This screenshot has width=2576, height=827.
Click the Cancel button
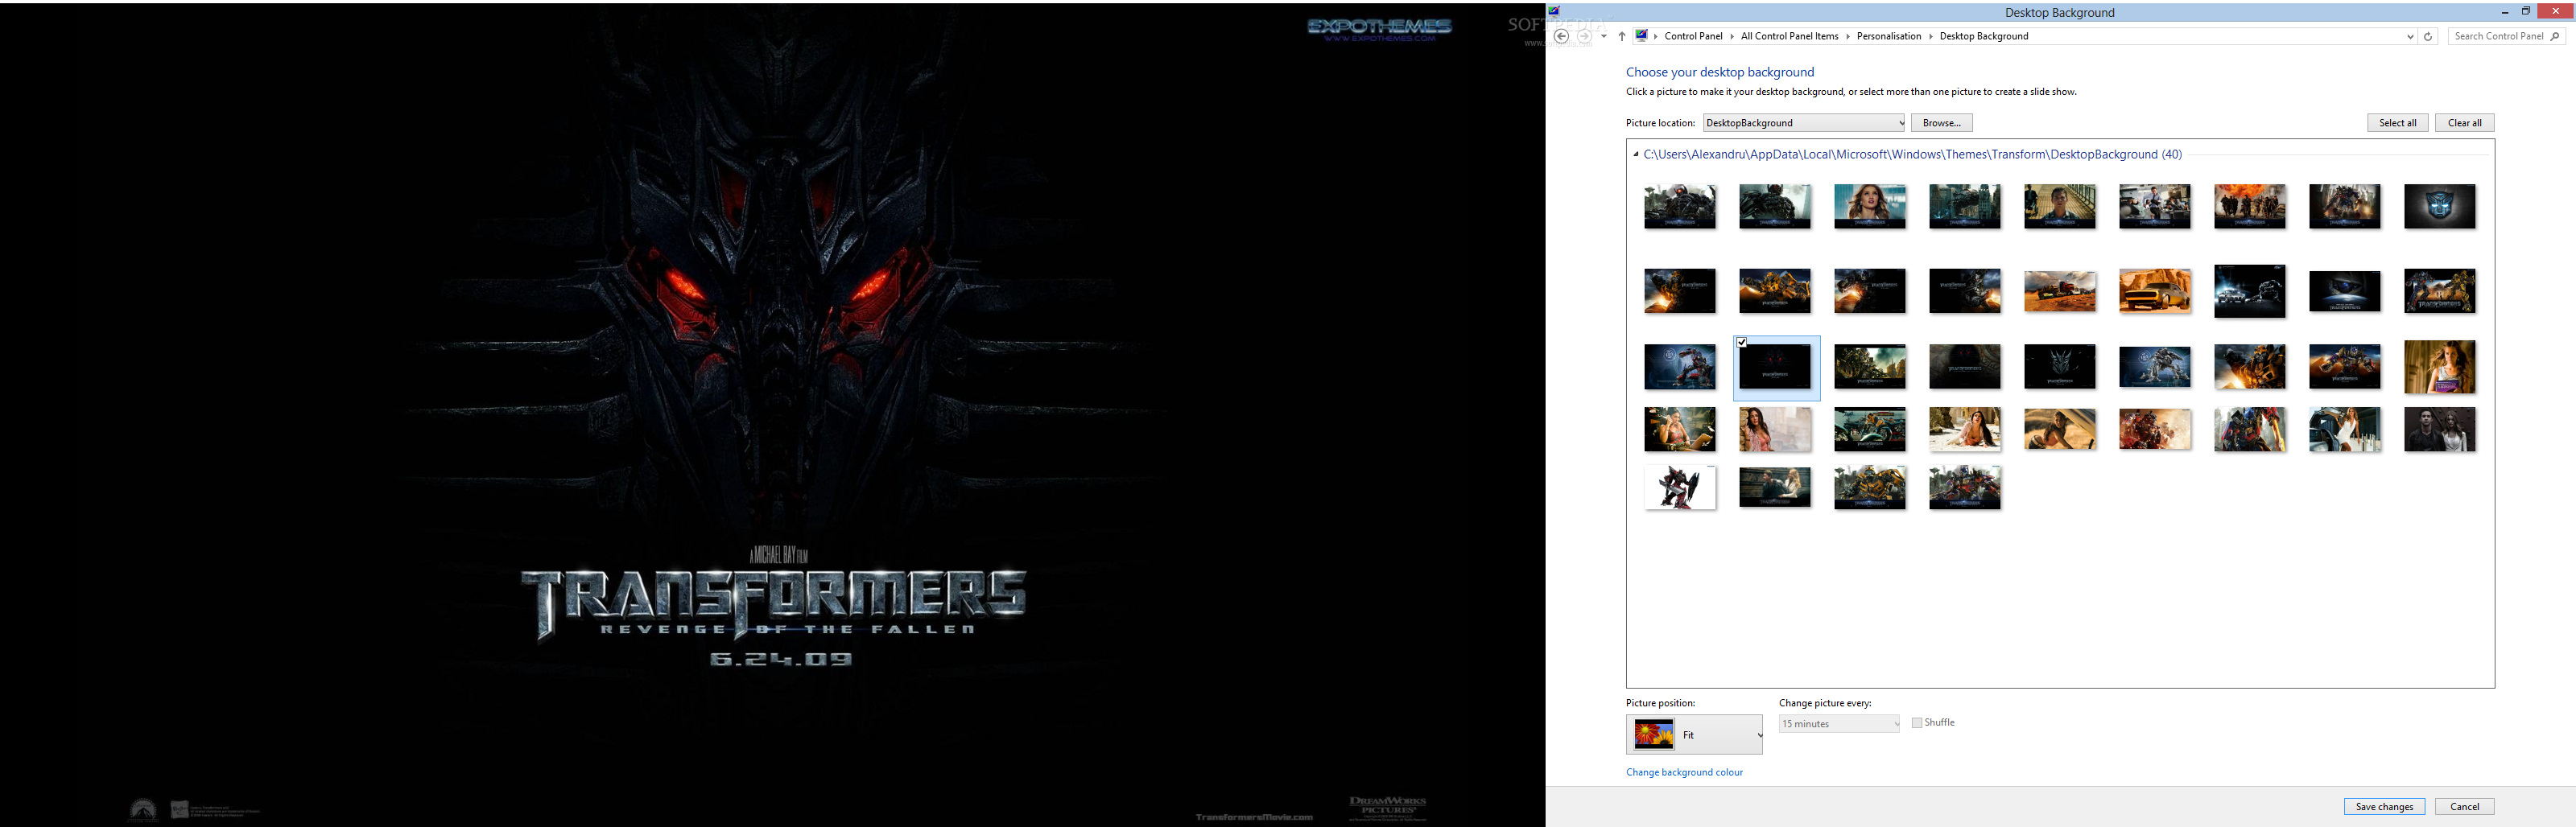2464,806
